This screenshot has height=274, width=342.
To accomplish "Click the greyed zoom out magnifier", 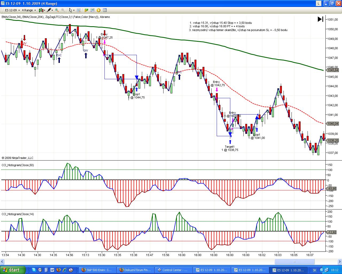I will (63, 10).
